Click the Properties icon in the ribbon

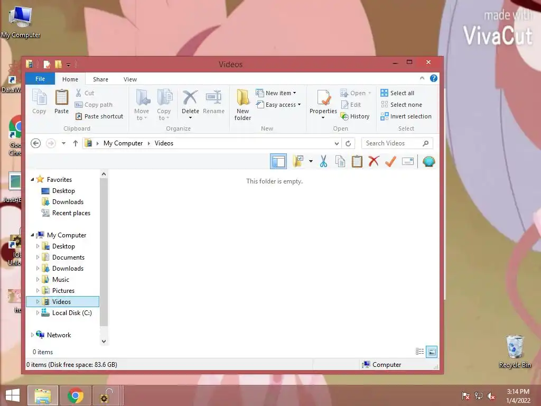coord(323,98)
